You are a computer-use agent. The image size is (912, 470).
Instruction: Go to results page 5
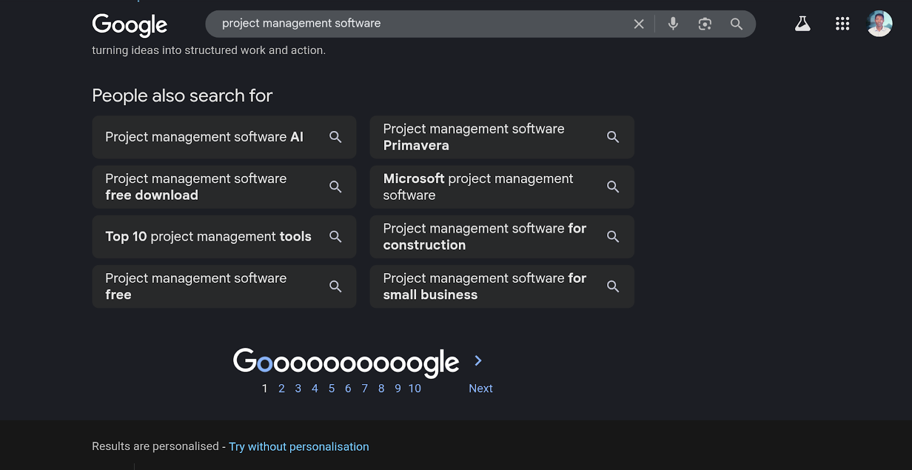(x=332, y=388)
